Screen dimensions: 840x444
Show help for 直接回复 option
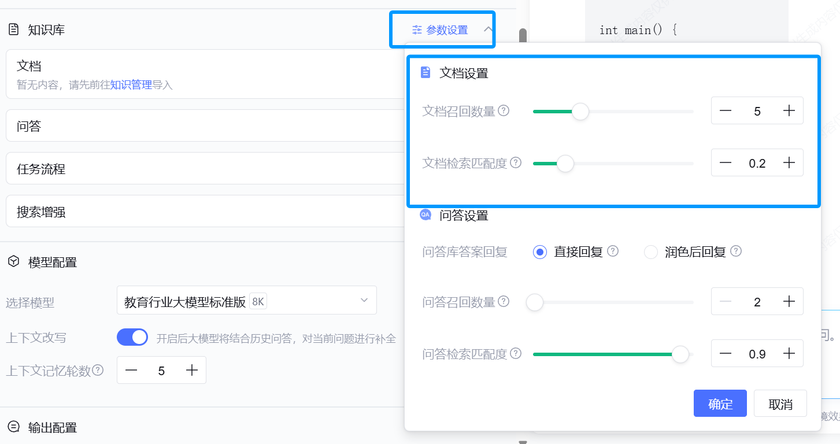pyautogui.click(x=613, y=251)
